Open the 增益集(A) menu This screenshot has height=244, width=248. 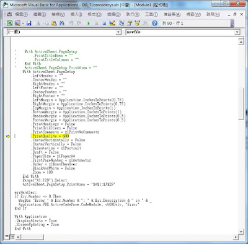click(172, 14)
